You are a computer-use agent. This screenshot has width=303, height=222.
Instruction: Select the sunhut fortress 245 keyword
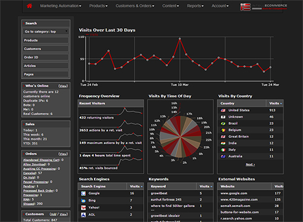tap(181, 200)
